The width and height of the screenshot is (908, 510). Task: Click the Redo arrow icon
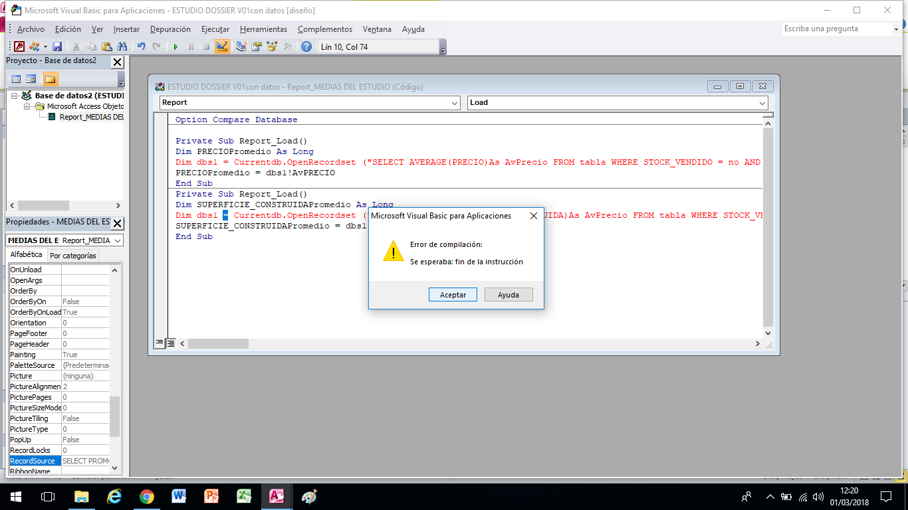[x=156, y=46]
